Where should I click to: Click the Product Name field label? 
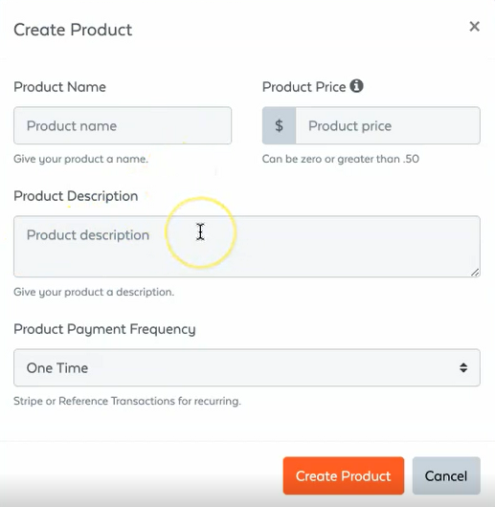[x=60, y=87]
